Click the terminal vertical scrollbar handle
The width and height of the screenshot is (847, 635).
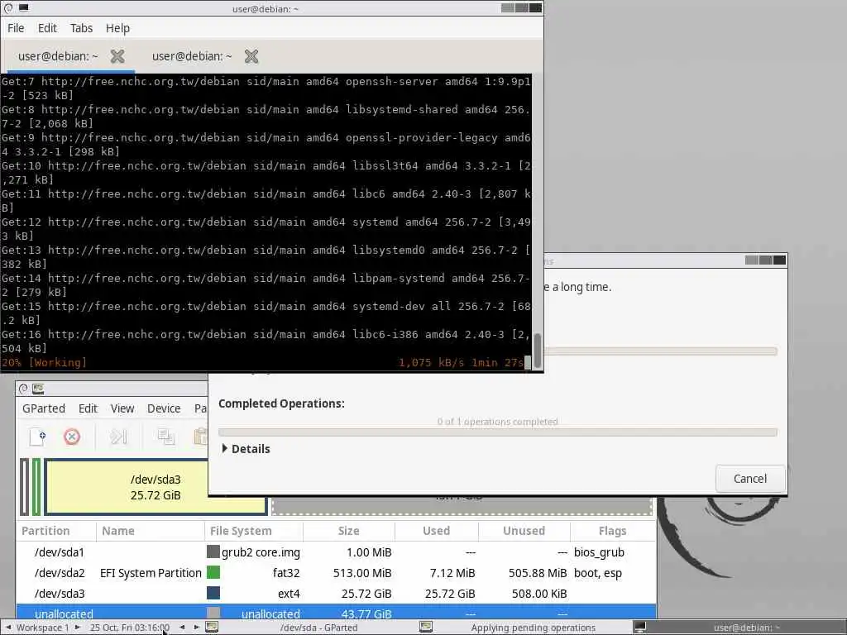537,351
